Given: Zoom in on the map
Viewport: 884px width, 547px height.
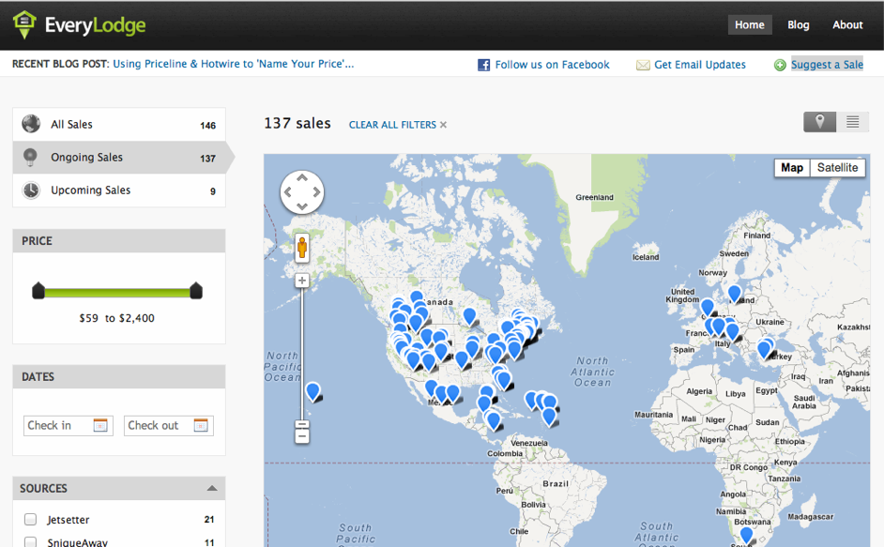Looking at the screenshot, I should click(302, 281).
